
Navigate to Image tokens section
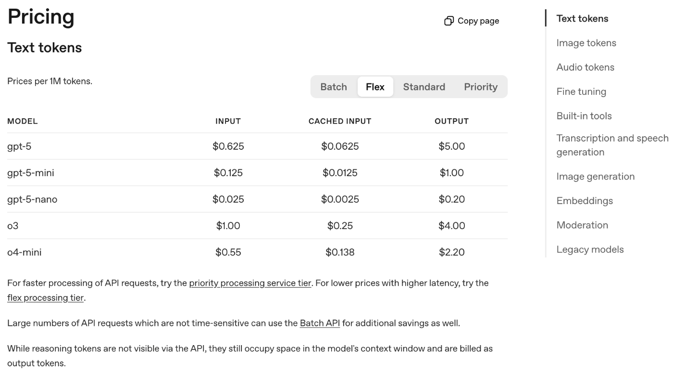pyautogui.click(x=586, y=43)
